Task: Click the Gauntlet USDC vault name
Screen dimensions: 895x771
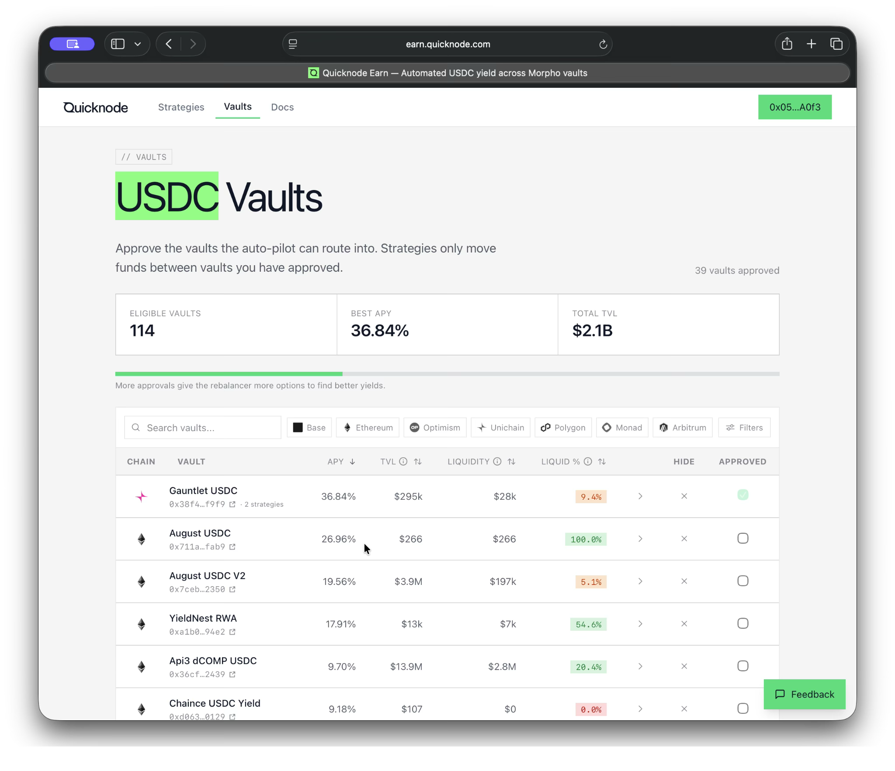Action: (x=203, y=491)
